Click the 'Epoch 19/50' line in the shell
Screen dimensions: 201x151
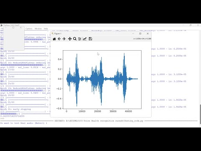pos(7,83)
